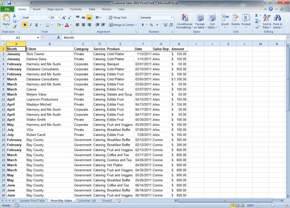Click AutoSum sigma icon

(257, 16)
